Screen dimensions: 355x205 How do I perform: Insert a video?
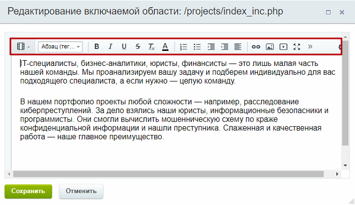coord(283,47)
